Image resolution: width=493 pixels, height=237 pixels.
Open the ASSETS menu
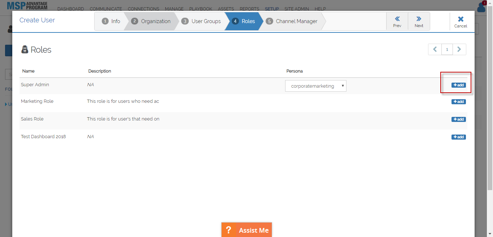pyautogui.click(x=226, y=9)
